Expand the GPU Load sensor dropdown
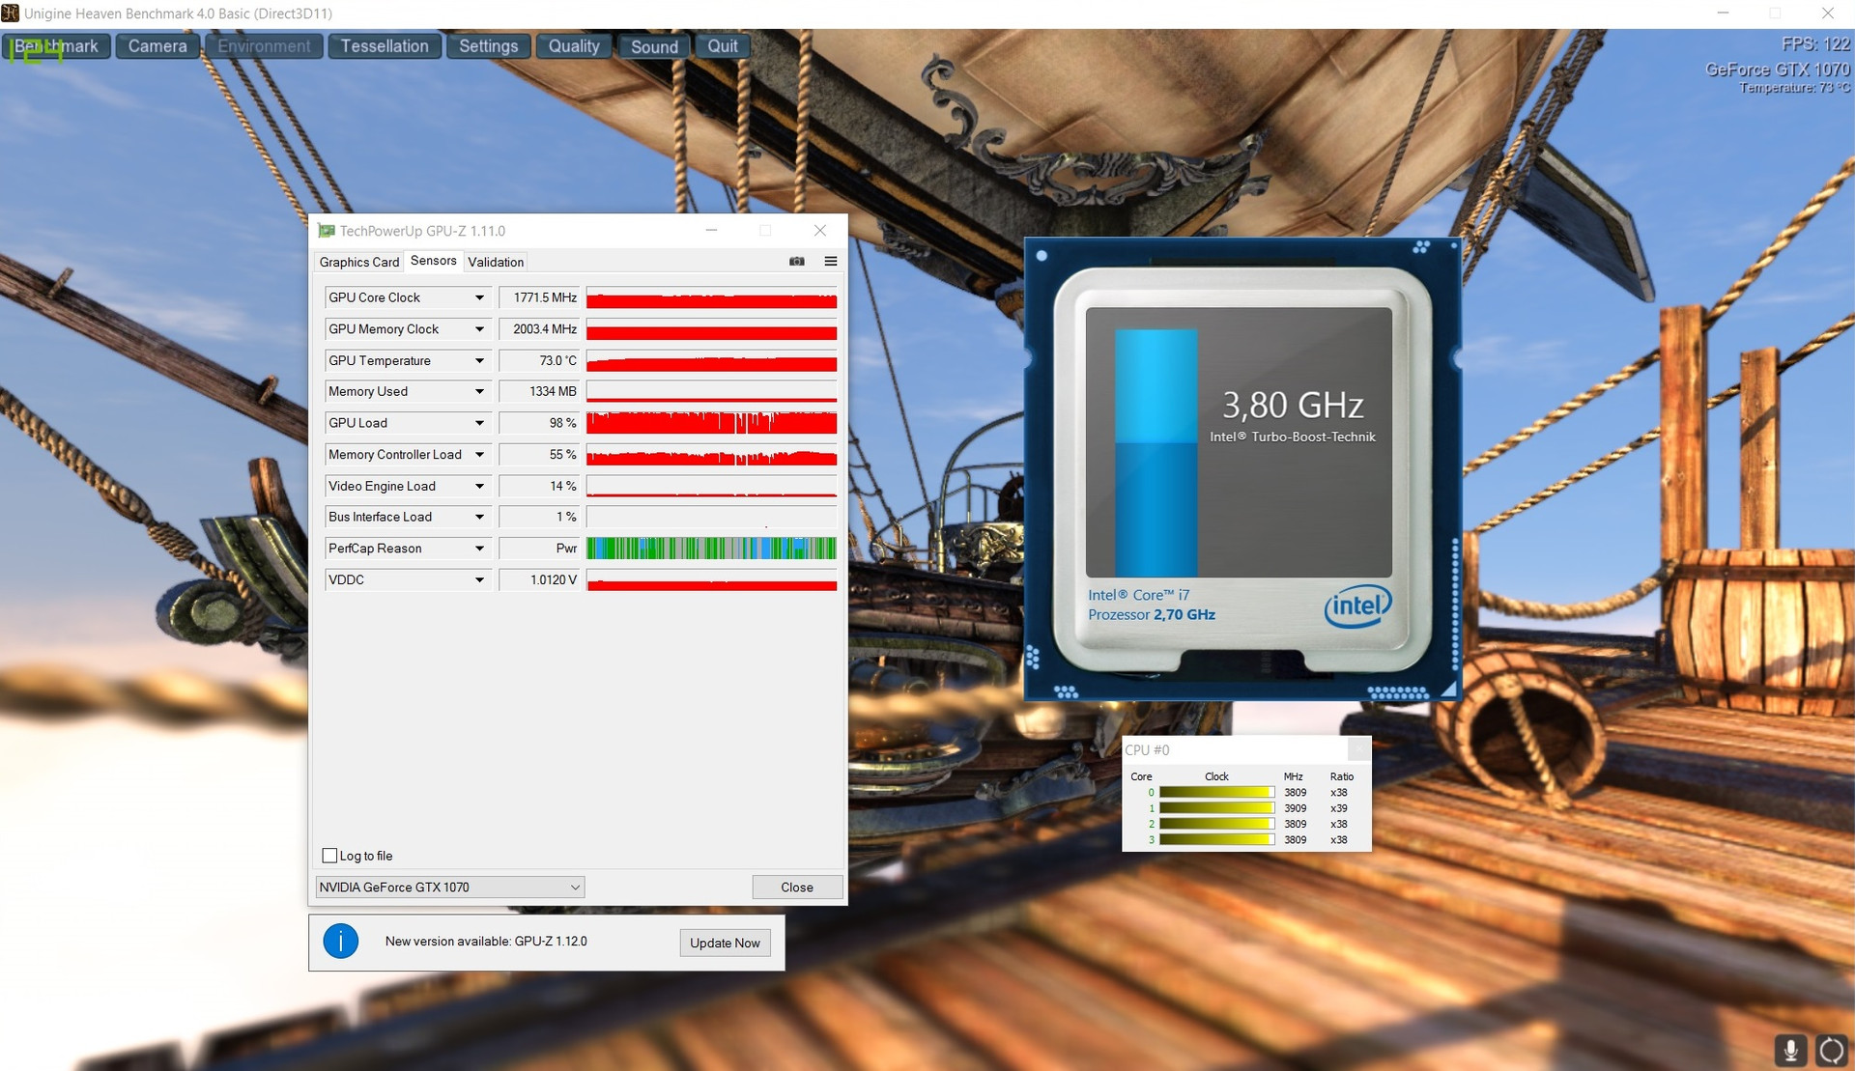 479,423
